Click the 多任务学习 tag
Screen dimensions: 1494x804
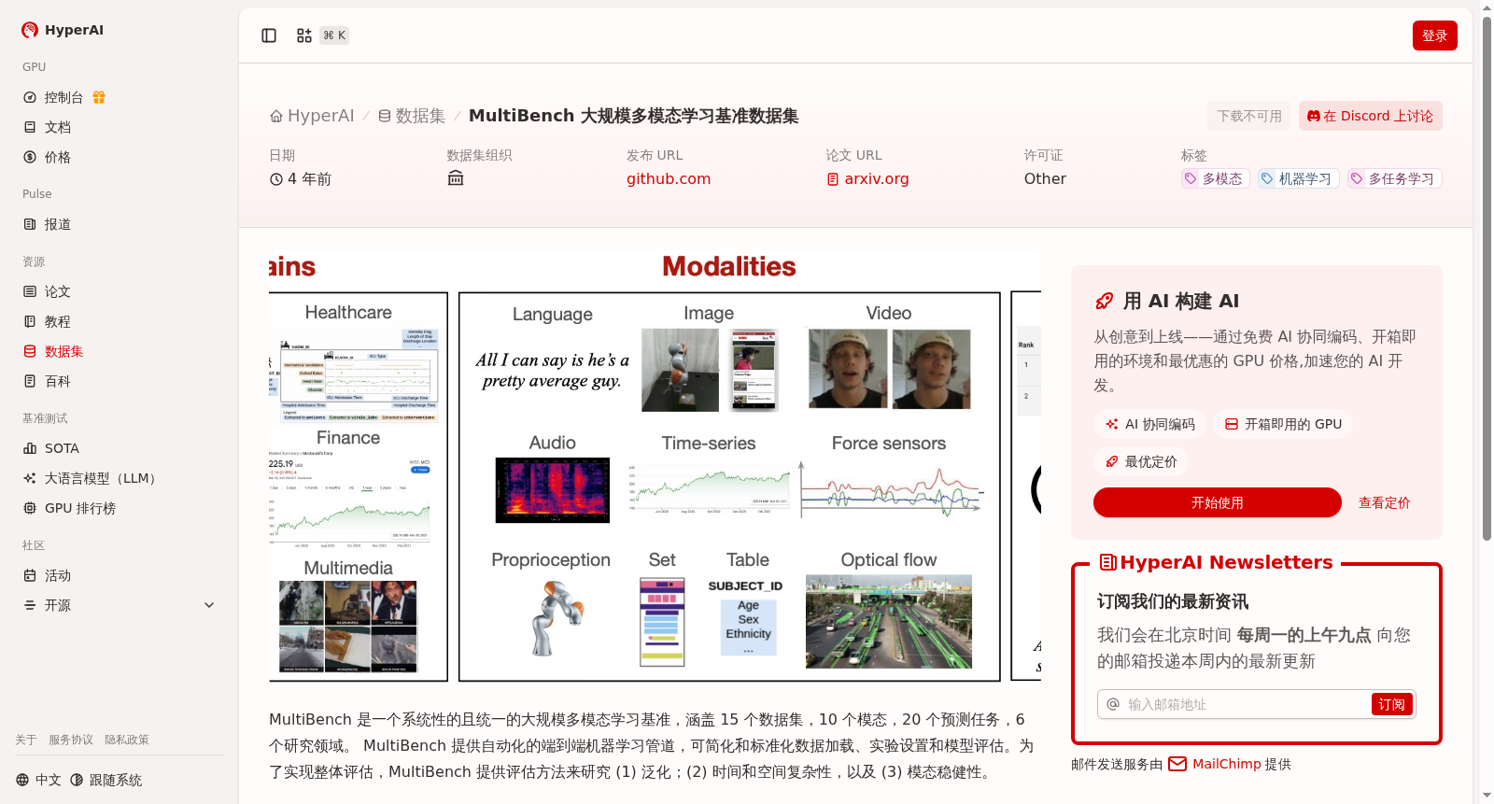[1395, 178]
